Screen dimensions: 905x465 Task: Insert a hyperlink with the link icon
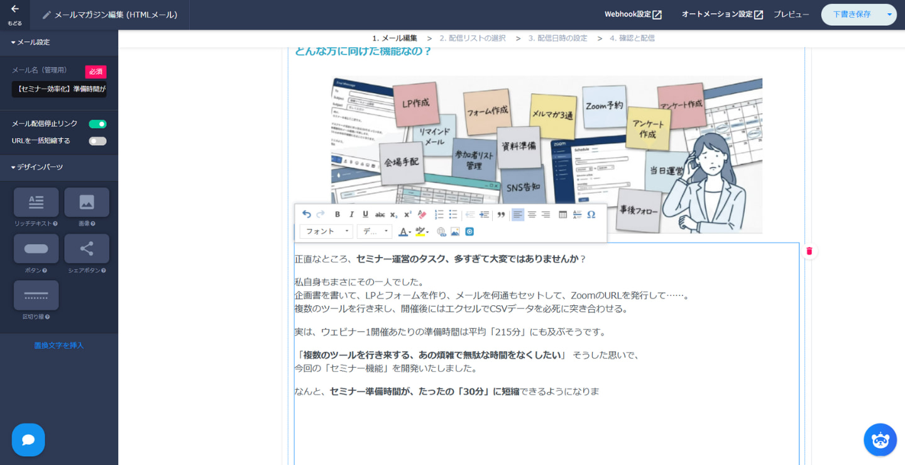[441, 231]
